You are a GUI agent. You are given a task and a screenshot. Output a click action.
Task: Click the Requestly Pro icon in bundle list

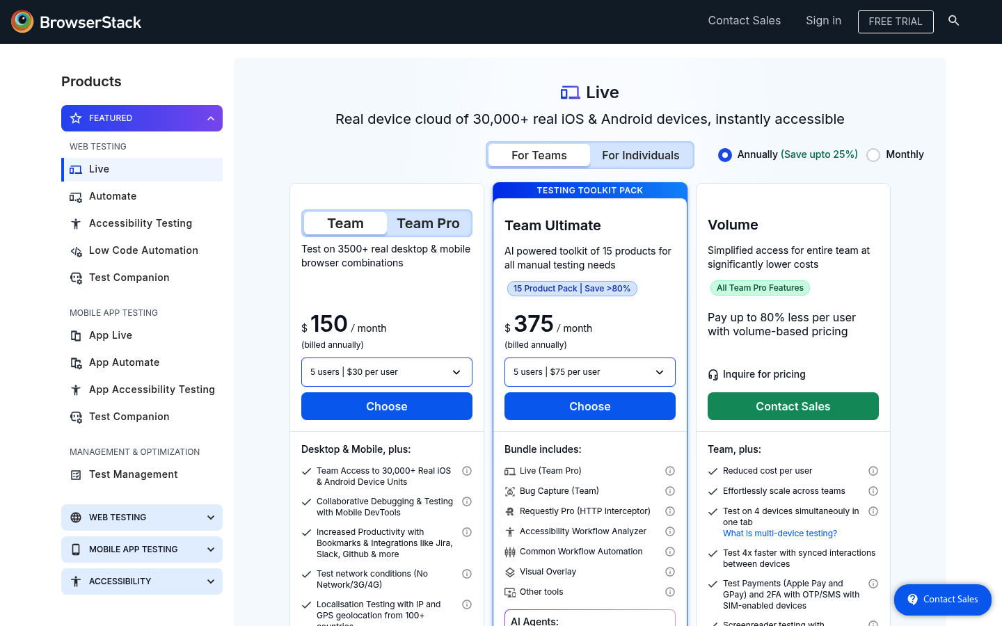tap(510, 512)
